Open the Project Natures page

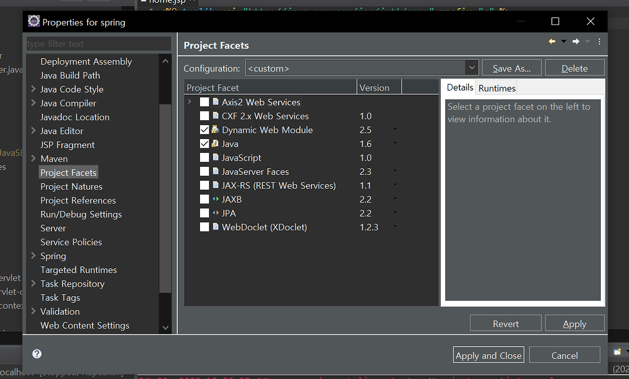point(71,186)
